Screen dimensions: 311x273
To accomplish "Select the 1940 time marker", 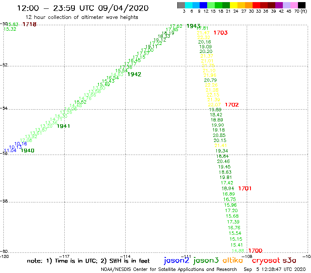I will pos(28,150).
